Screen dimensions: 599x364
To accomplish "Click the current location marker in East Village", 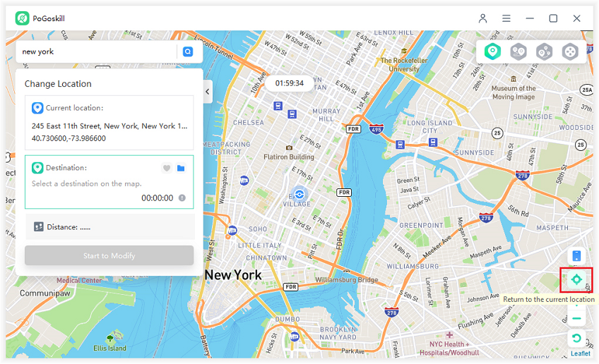I will click(x=299, y=194).
